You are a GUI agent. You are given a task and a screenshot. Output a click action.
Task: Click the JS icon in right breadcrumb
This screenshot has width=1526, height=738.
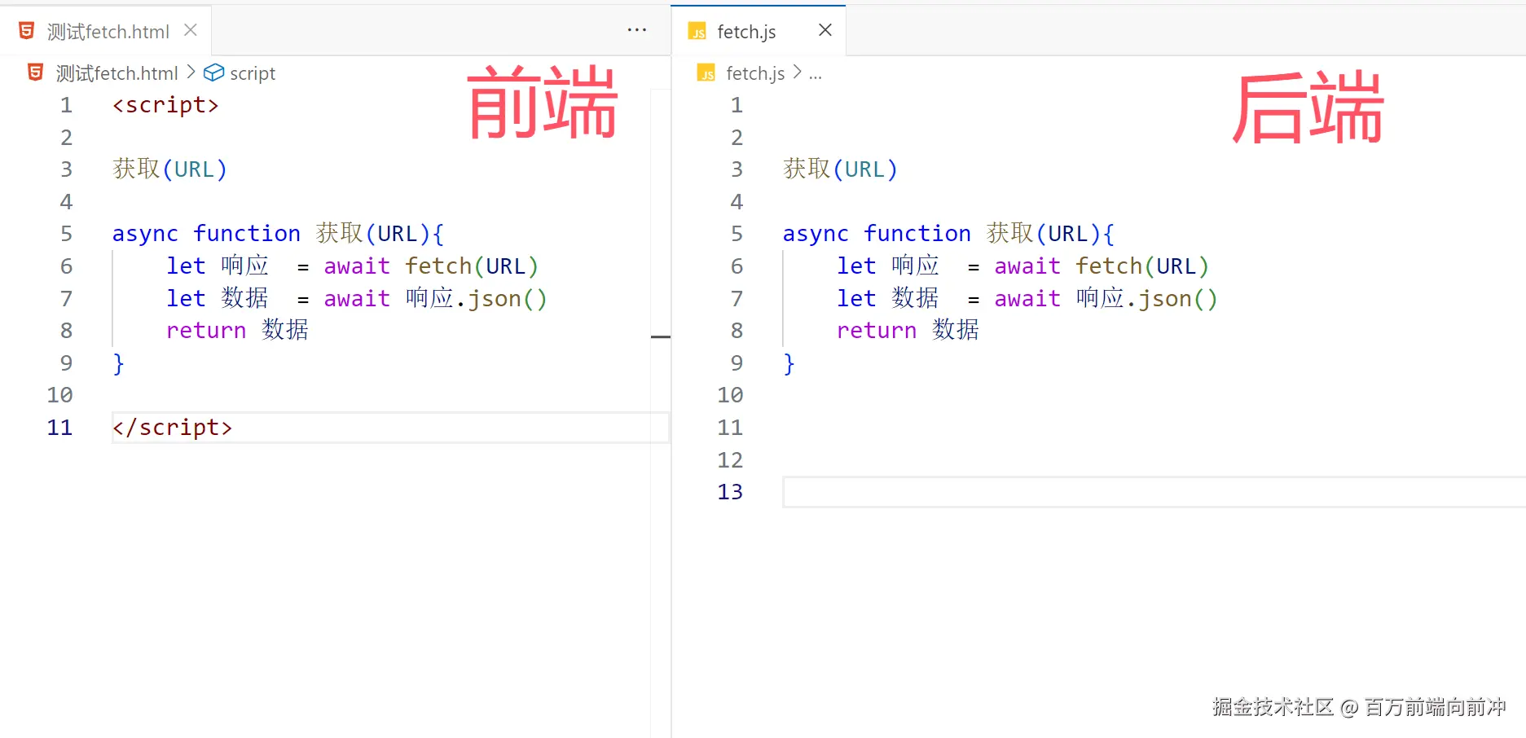(706, 73)
